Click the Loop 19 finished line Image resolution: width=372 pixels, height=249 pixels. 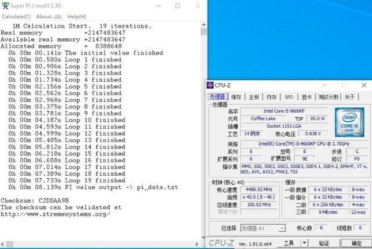[x=67, y=181]
